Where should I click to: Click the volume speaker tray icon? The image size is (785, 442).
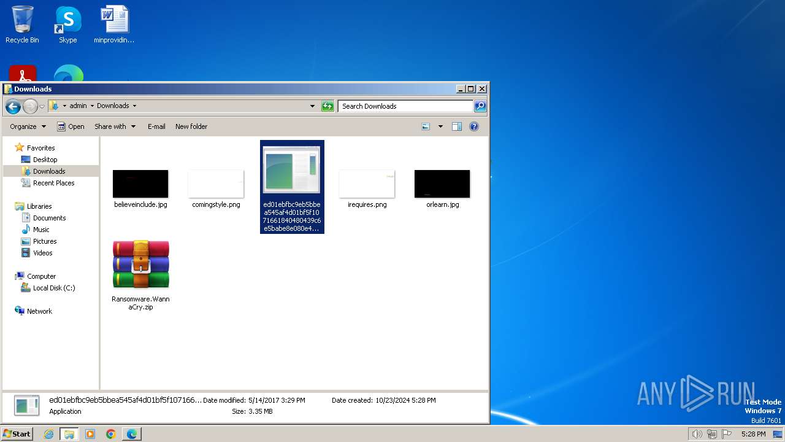tap(697, 434)
